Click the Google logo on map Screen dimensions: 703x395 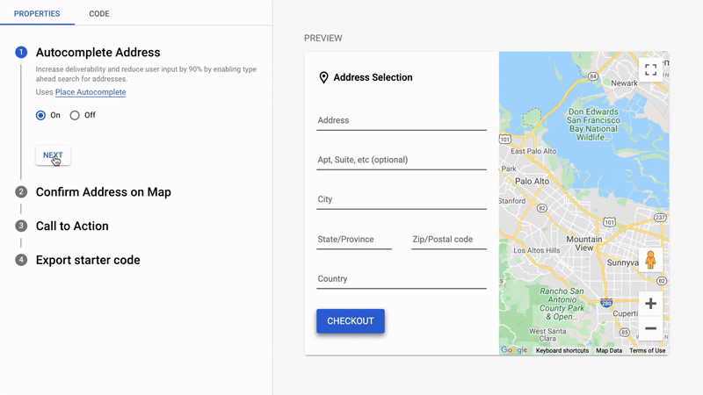tap(514, 350)
